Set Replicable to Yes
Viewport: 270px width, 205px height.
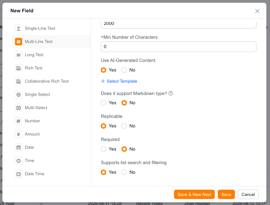click(103, 126)
